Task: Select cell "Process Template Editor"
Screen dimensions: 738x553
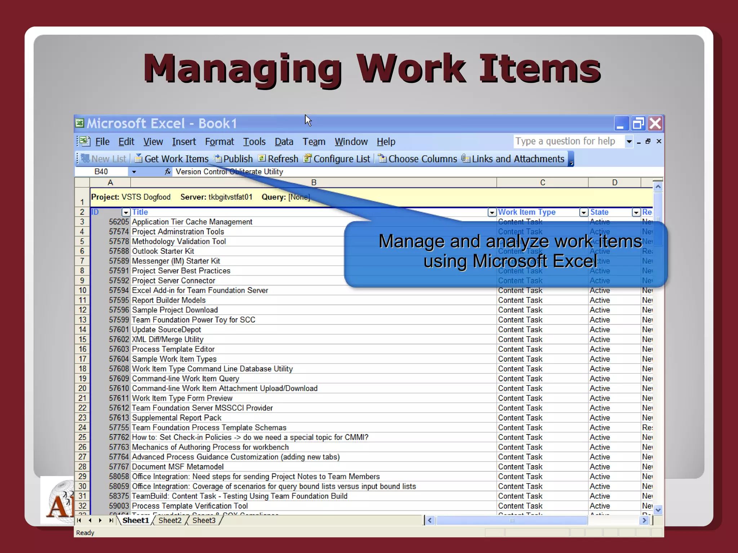Action: [x=314, y=349]
